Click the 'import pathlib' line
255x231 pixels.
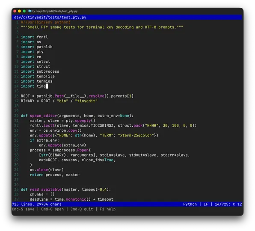coord(37,47)
